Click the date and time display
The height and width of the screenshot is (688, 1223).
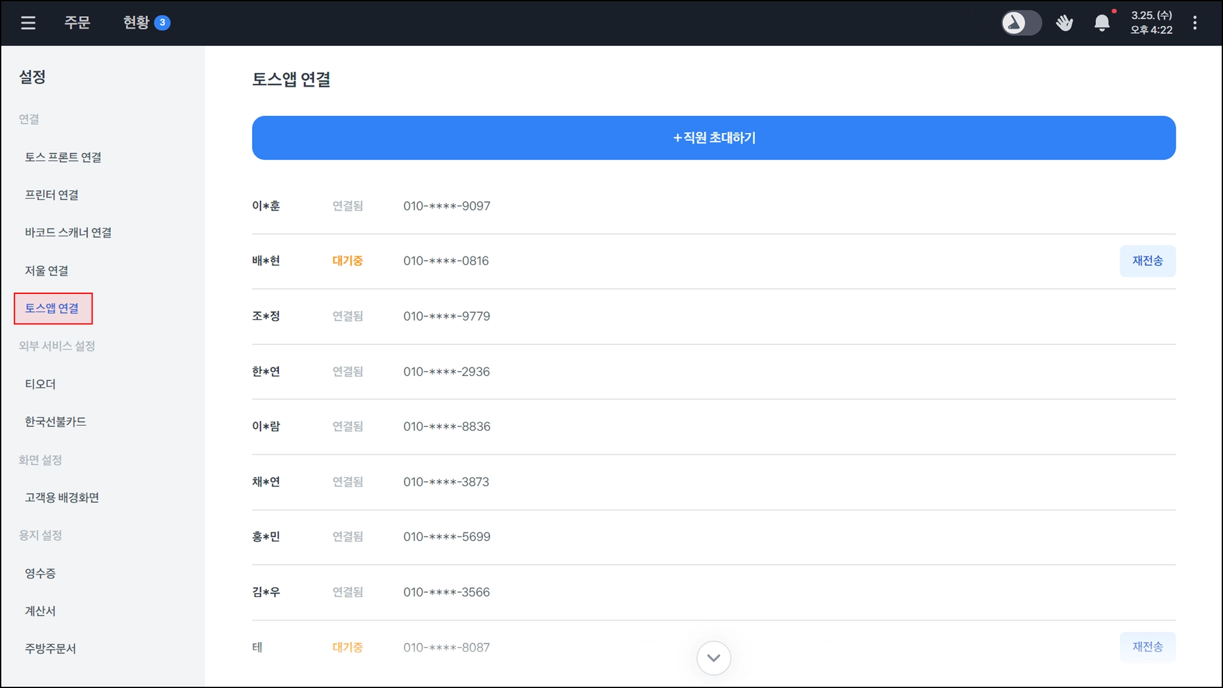1151,23
